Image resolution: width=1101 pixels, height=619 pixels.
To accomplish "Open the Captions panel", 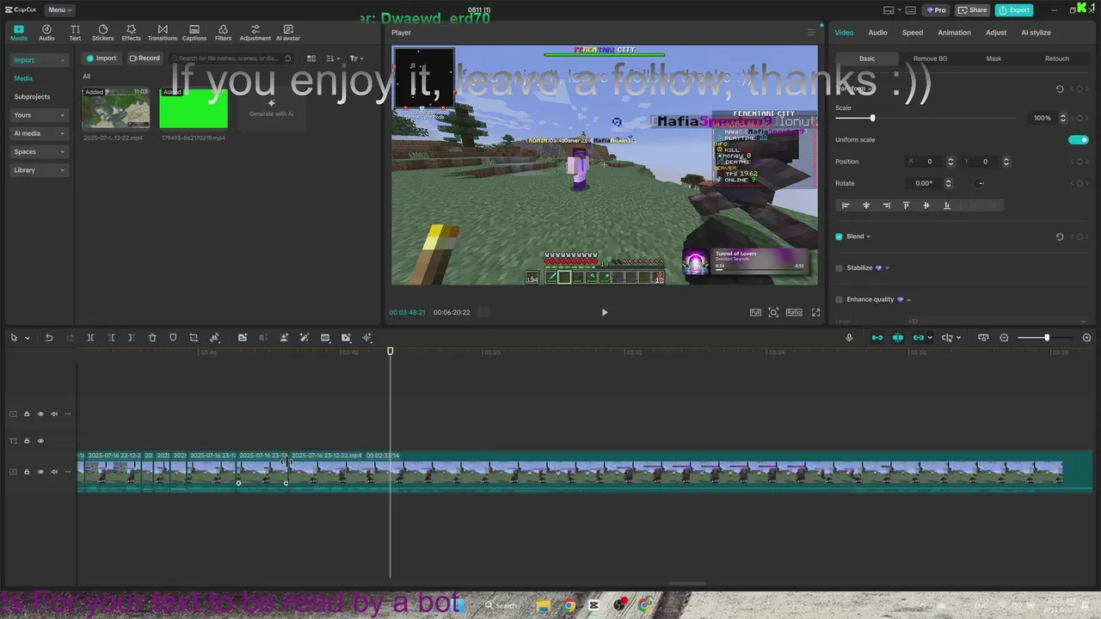I will coord(194,33).
